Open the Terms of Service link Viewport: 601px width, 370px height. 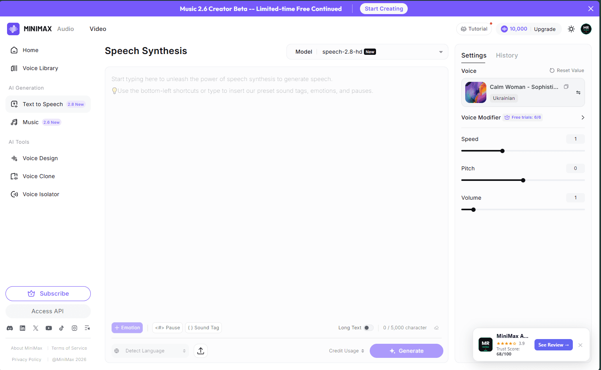point(69,348)
